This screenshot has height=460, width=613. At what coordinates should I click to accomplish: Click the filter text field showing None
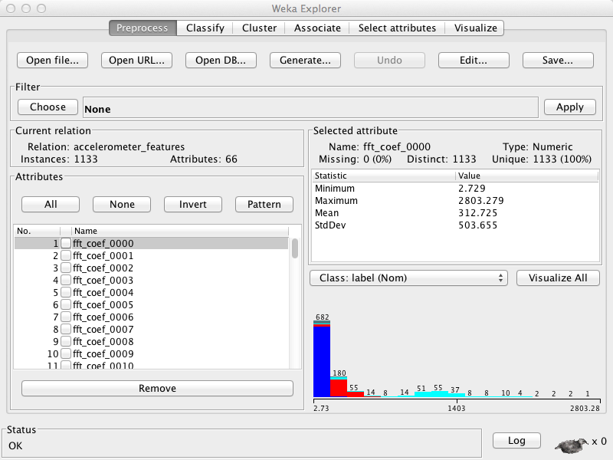311,107
